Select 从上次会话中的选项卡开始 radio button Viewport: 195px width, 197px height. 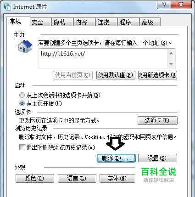[22, 95]
